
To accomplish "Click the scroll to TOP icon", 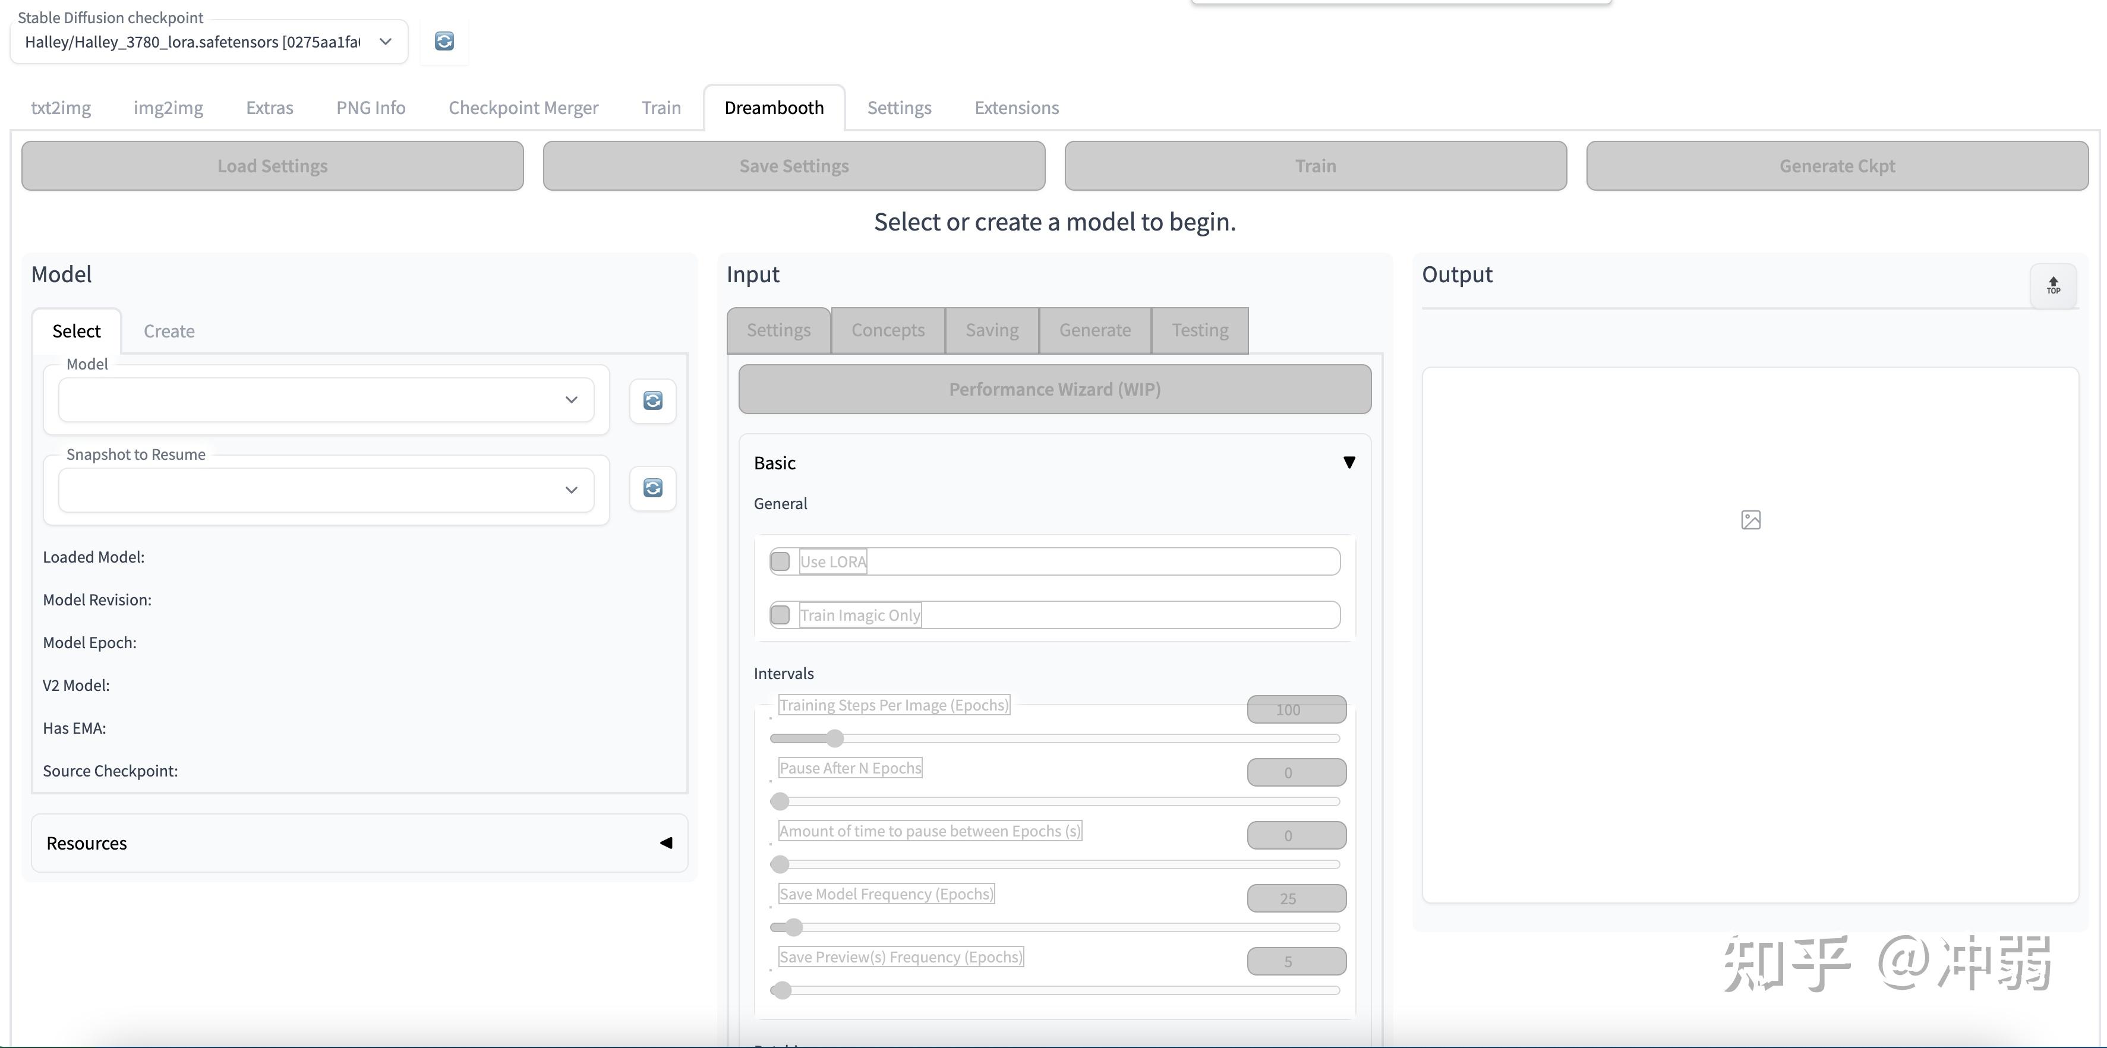I will pyautogui.click(x=2053, y=286).
